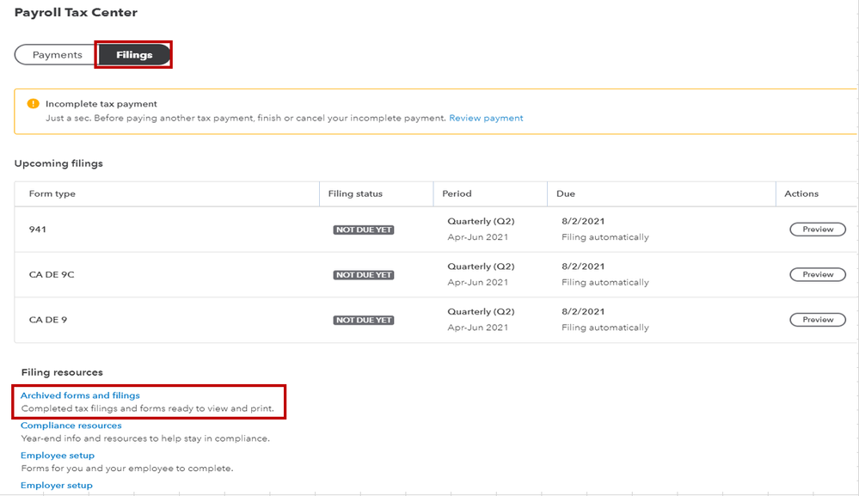This screenshot has height=496, width=859.
Task: Click the Filing status column header
Action: pos(355,193)
